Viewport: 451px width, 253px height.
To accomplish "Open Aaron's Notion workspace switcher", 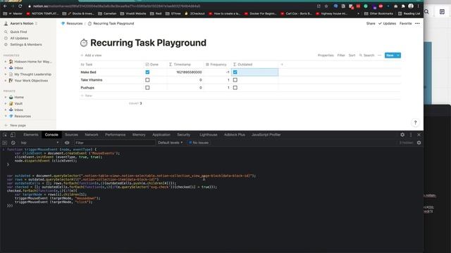I will (x=21, y=23).
